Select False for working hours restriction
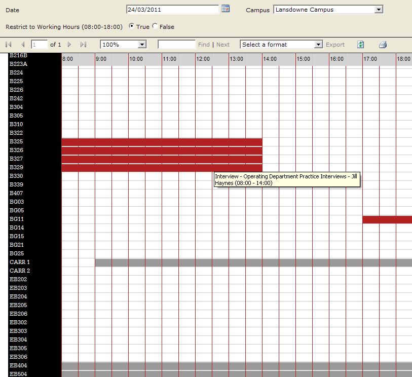The width and height of the screenshot is (412, 377). click(155, 26)
